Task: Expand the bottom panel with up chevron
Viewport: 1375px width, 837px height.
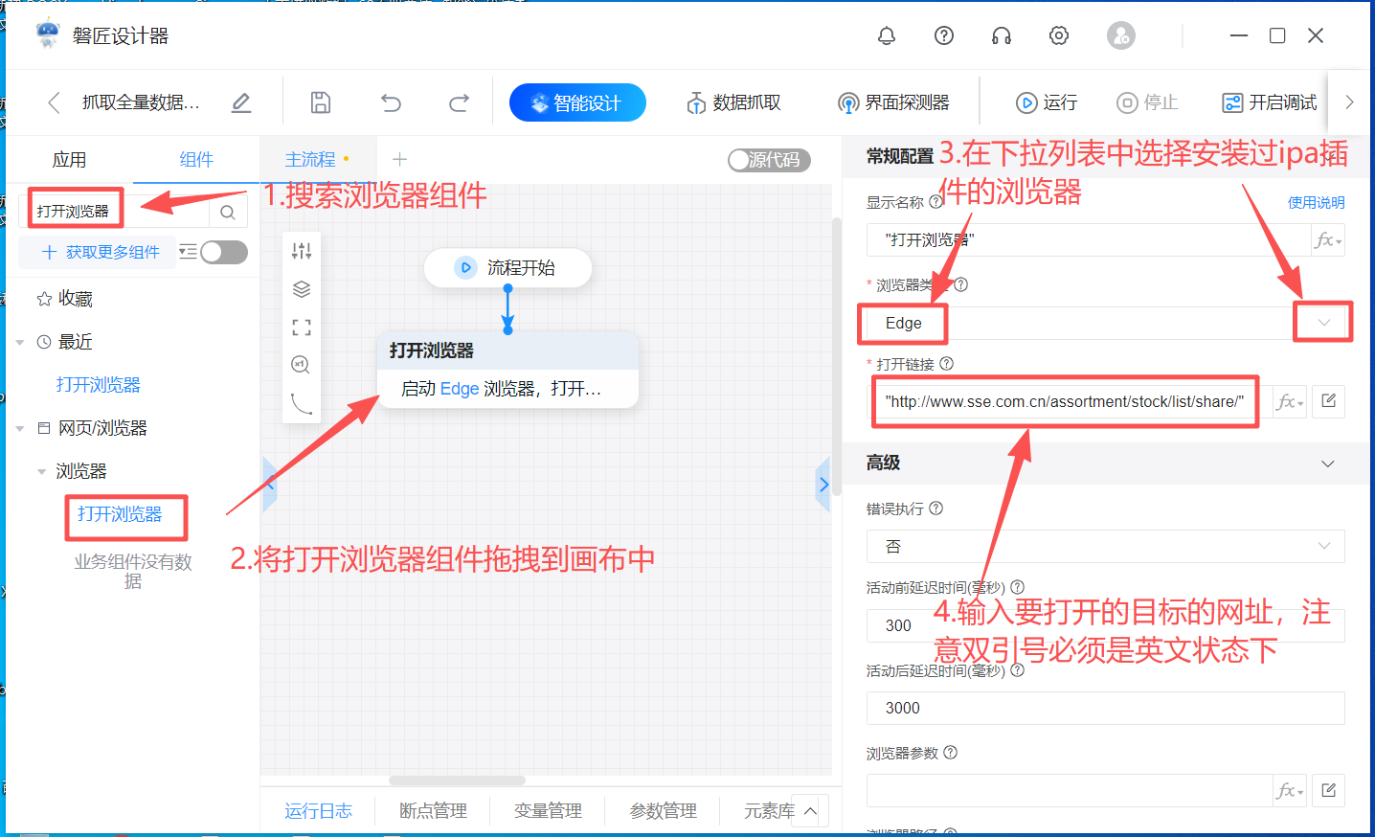Action: pyautogui.click(x=810, y=811)
